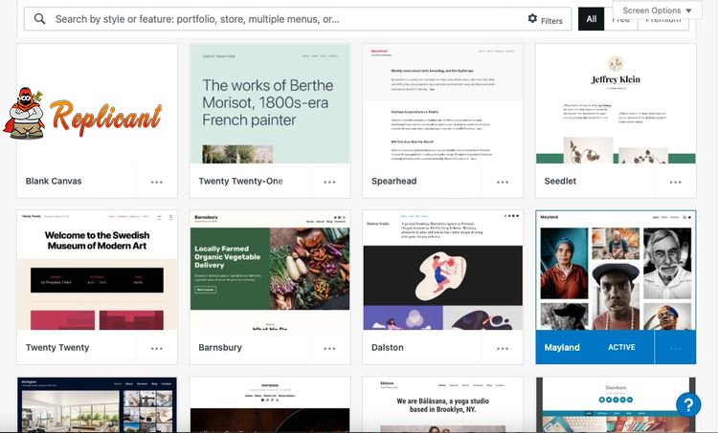Open Seedlet theme options ellipsis

(676, 182)
